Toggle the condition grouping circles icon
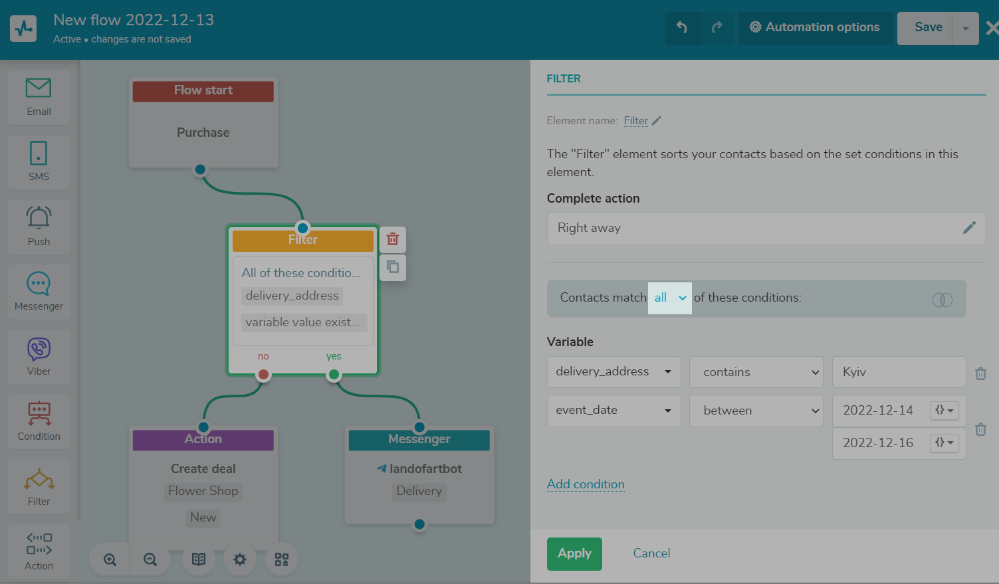This screenshot has width=999, height=584. (x=942, y=300)
